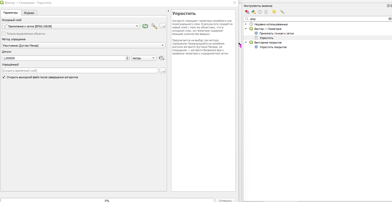Clear the toolbox search text "simp"

tap(390, 19)
